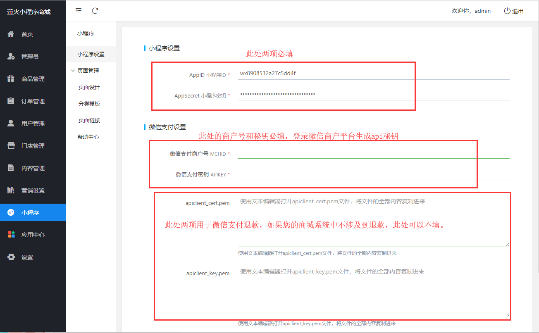Open 帮助中心 in the side menu
The image size is (539, 333).
(88, 137)
